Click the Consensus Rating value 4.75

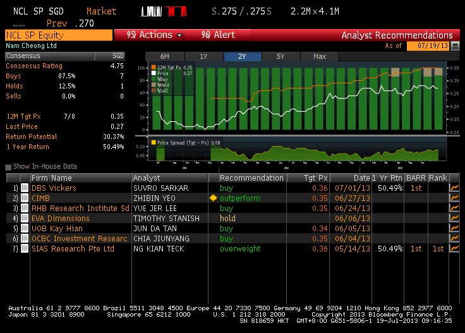coord(117,66)
